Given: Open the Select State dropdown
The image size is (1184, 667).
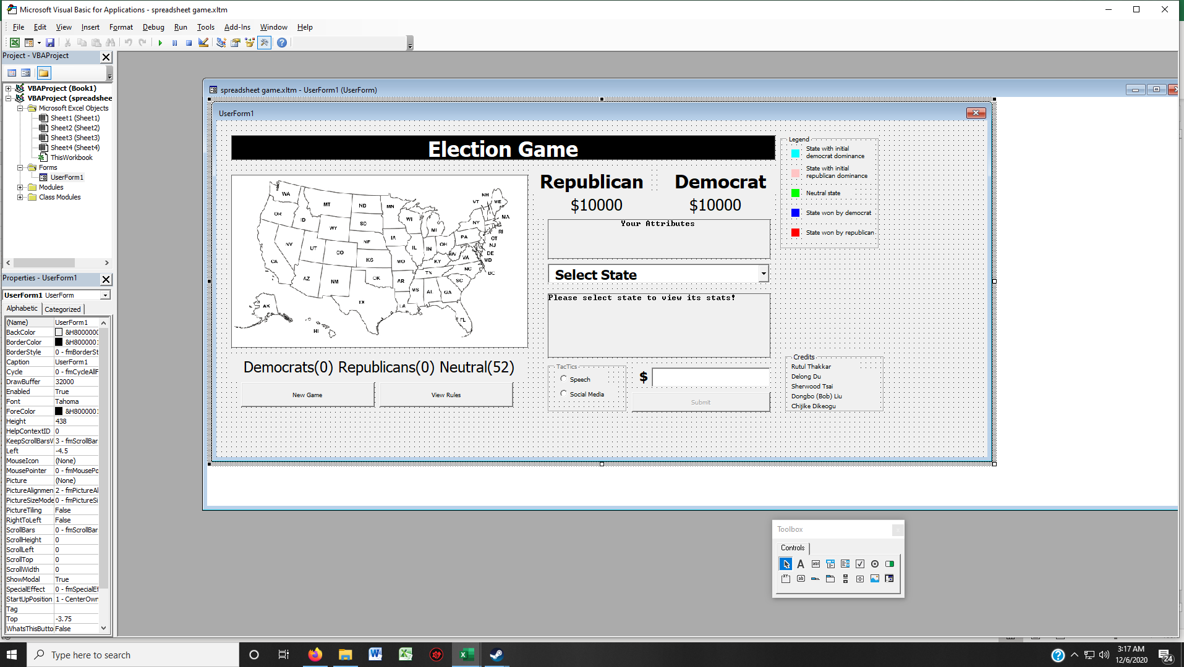Looking at the screenshot, I should 763,273.
